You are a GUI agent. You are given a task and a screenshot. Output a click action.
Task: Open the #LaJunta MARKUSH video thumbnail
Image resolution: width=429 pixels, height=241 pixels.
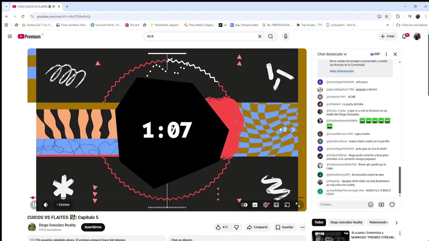coord(330,236)
